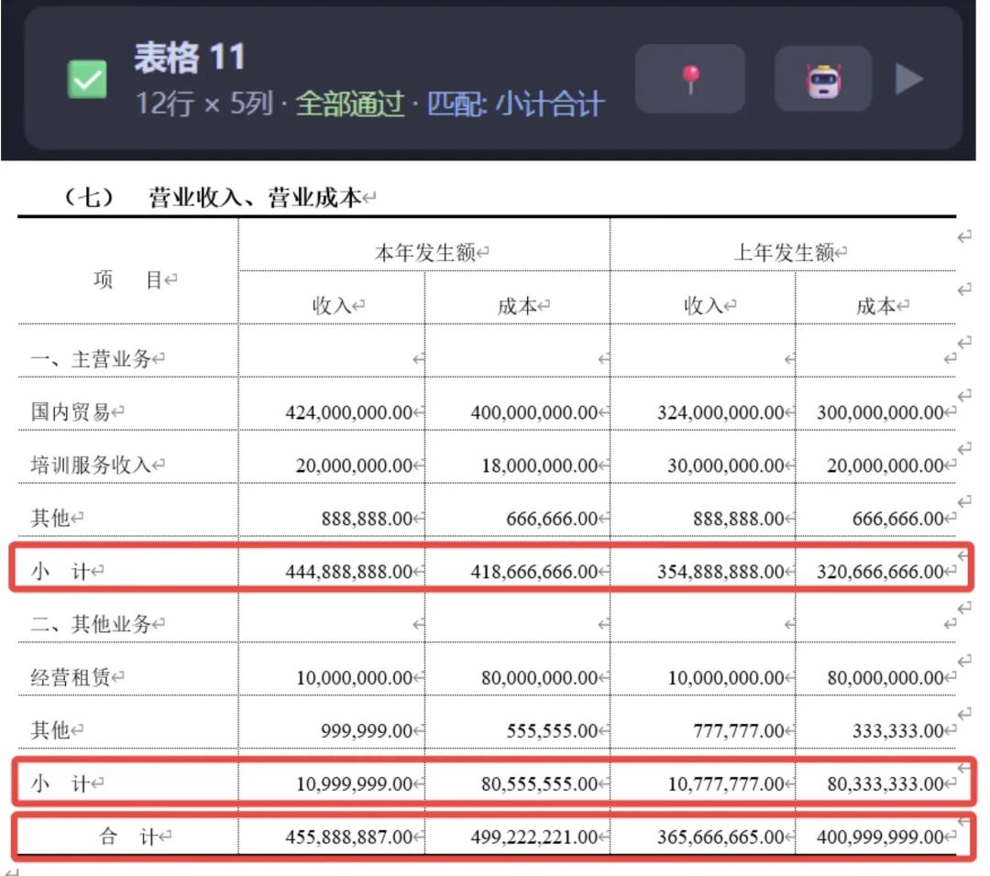Screen dimensions: 990x876
Task: Click heading 营业收入、营业成本
Action: pos(255,198)
